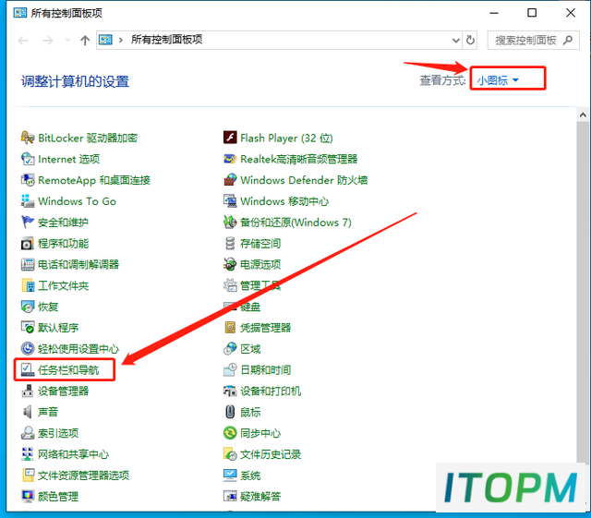Screen dimensions: 591x518
Task: Click the scrollbar up arrow
Action: click(x=583, y=115)
